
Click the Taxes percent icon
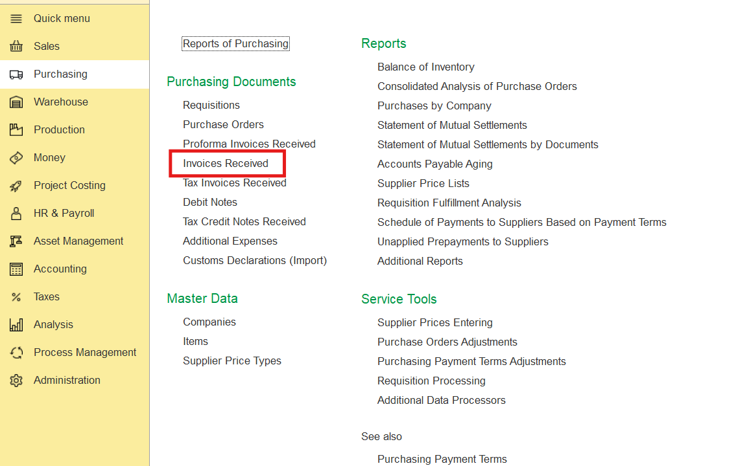(16, 297)
